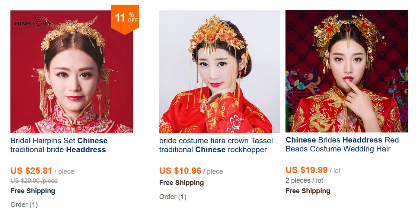Click Free Shipping under the $10.96 item

click(x=182, y=183)
